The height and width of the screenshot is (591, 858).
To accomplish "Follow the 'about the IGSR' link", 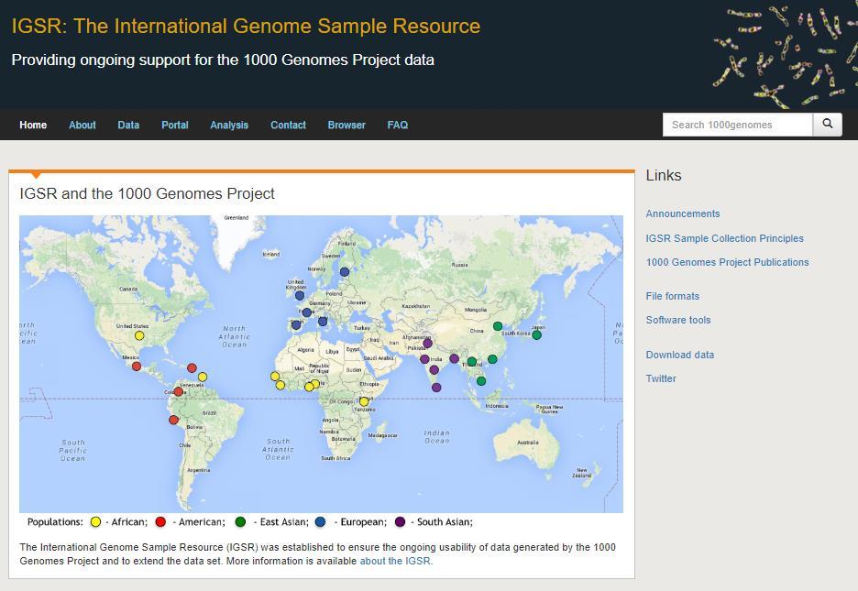I will (x=395, y=561).
